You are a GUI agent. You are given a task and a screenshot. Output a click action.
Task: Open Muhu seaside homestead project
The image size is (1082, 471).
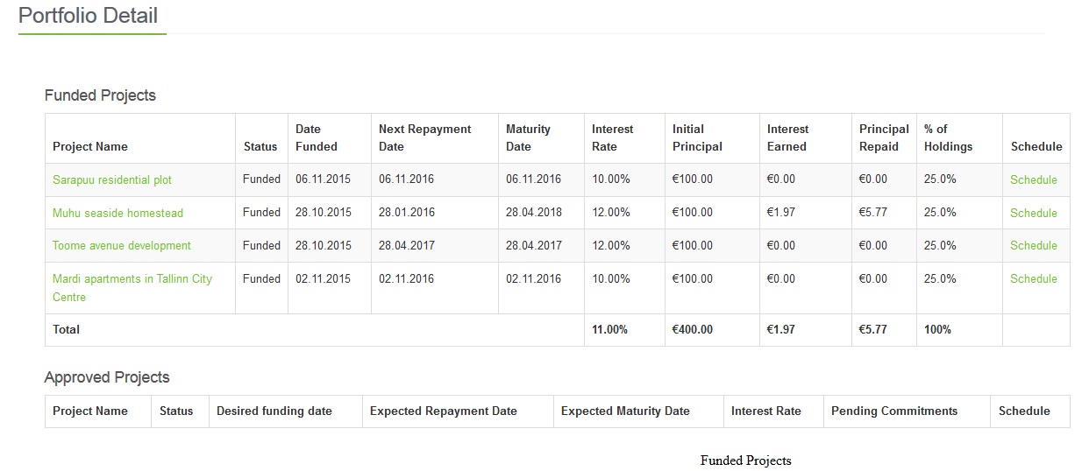(x=117, y=213)
